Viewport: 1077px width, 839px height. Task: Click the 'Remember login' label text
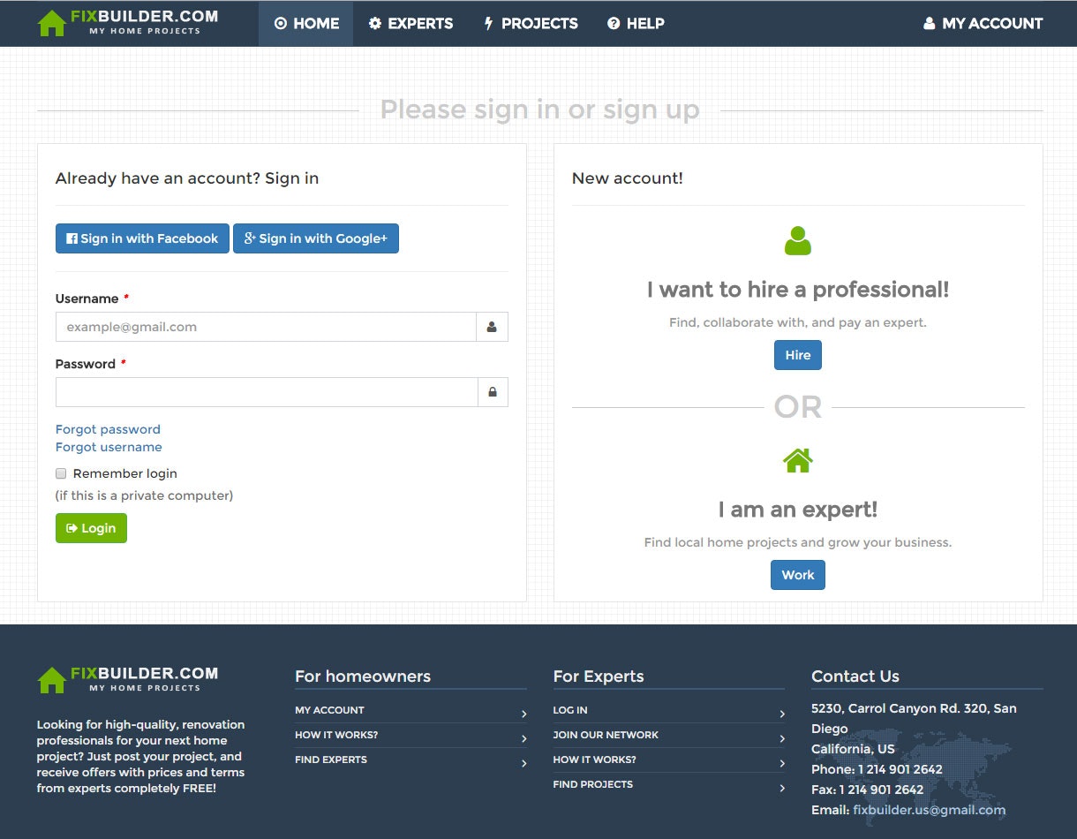[x=125, y=473]
